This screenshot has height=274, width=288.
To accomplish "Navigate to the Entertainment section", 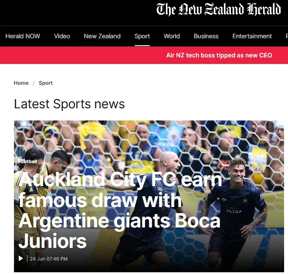I will point(252,36).
